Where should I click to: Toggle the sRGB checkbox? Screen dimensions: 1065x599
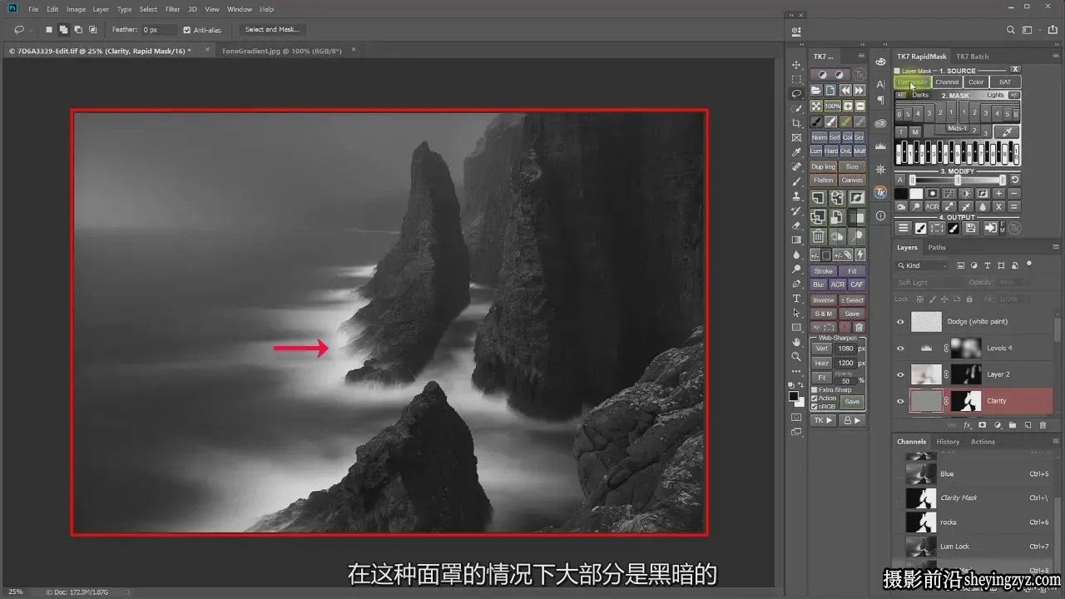pos(815,406)
